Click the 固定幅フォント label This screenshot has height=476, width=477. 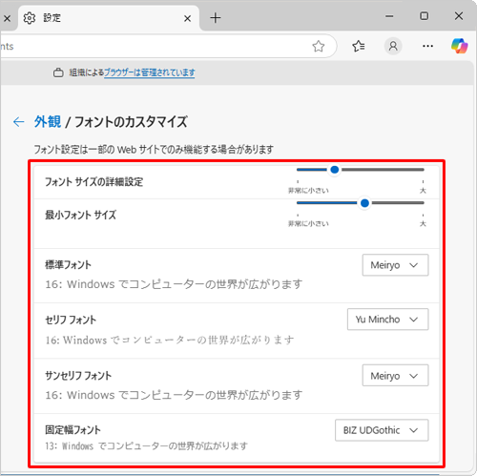pyautogui.click(x=73, y=430)
